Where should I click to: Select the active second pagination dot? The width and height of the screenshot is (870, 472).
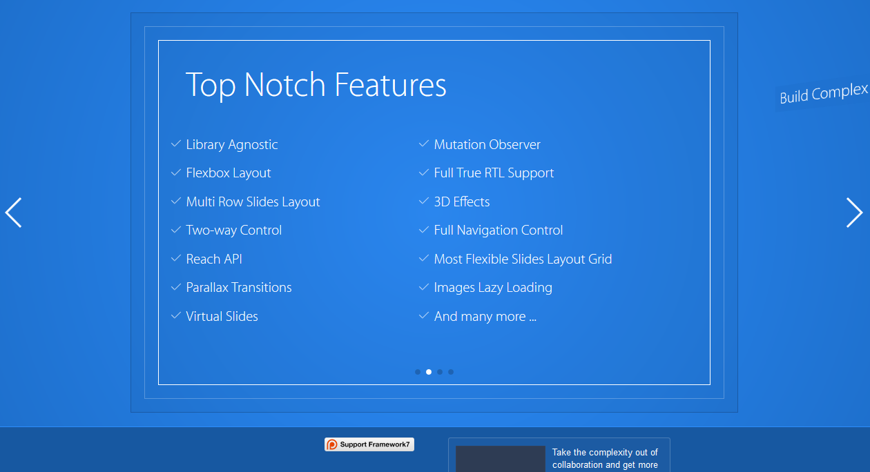point(429,372)
